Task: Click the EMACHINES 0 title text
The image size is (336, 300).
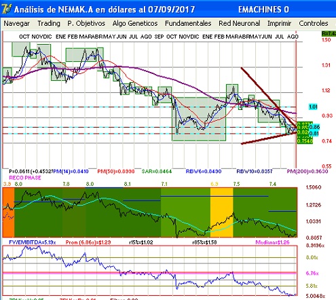Action: [x=263, y=10]
